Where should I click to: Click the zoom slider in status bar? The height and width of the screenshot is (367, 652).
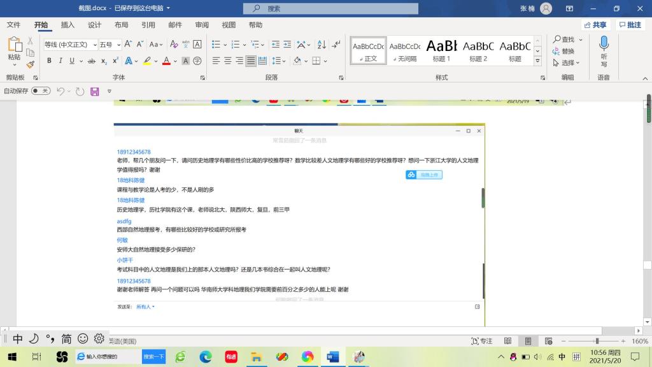click(x=597, y=341)
